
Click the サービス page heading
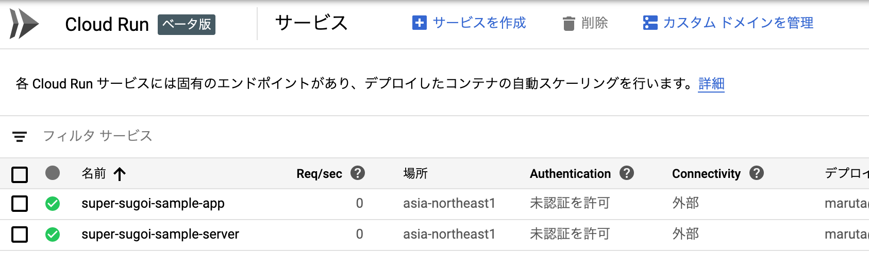[x=311, y=23]
